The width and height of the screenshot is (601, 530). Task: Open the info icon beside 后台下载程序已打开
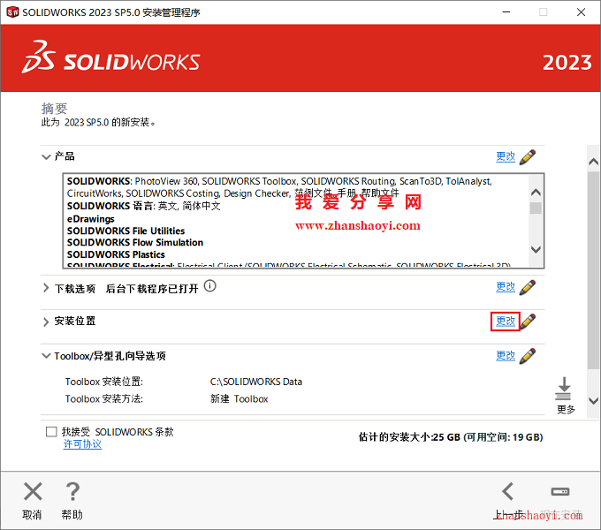(210, 286)
